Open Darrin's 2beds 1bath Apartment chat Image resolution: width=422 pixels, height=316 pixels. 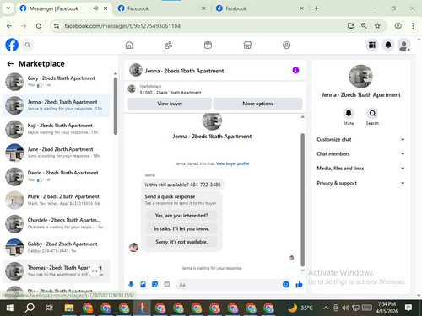pyautogui.click(x=57, y=176)
